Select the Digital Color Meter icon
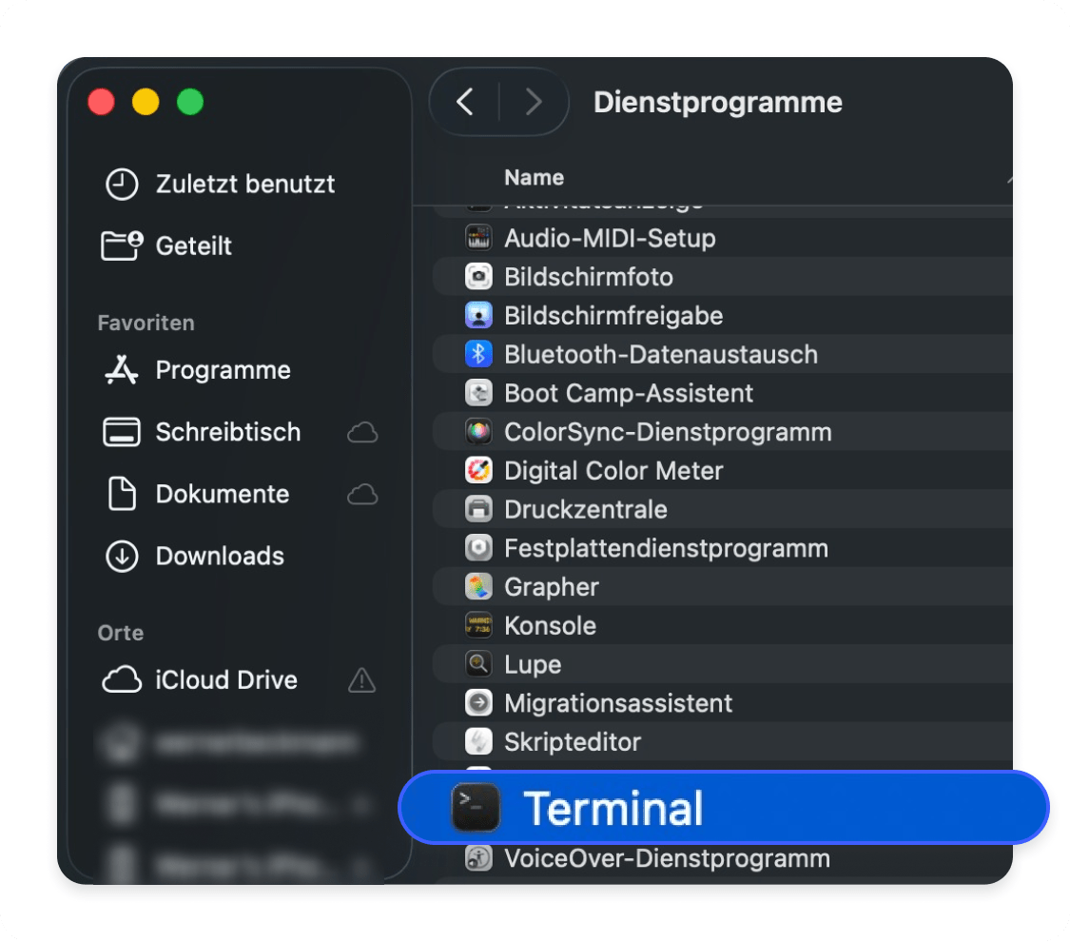 click(478, 471)
